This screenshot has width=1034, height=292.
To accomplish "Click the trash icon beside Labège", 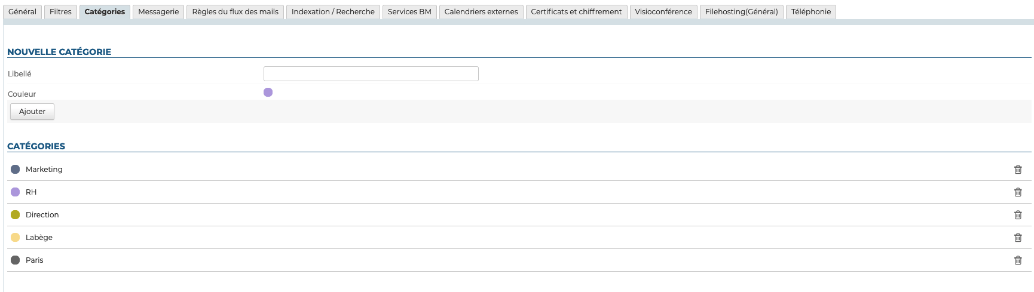I will pyautogui.click(x=1018, y=238).
